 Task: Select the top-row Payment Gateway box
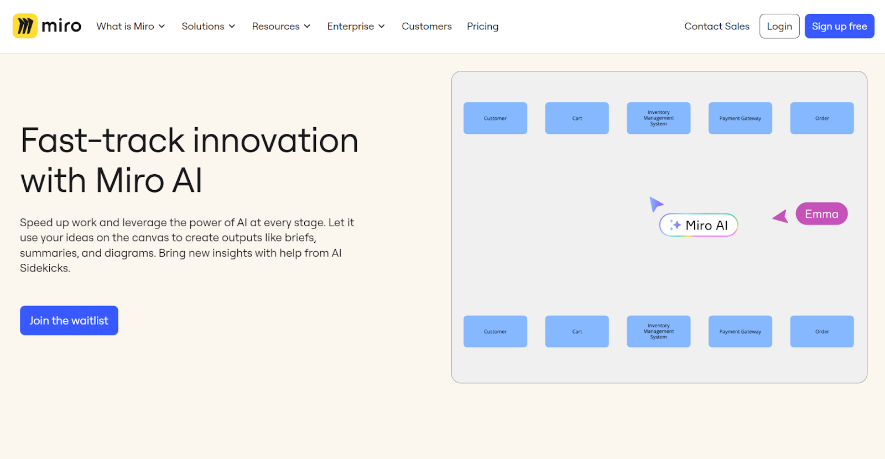[x=740, y=118]
